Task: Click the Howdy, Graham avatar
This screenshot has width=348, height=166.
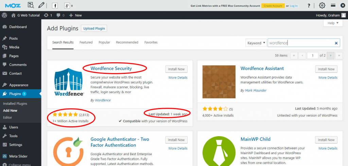Action: click(344, 15)
